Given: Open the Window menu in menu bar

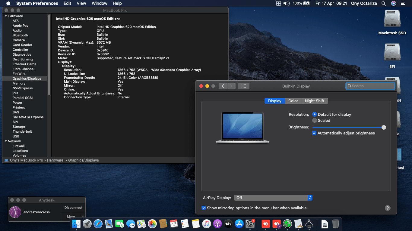Looking at the screenshot, I should tap(99, 3).
